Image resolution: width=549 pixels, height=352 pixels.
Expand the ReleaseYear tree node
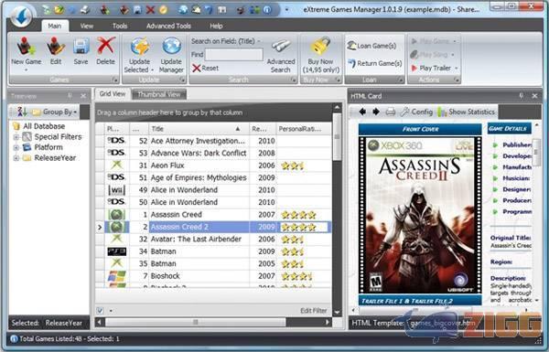click(16, 158)
